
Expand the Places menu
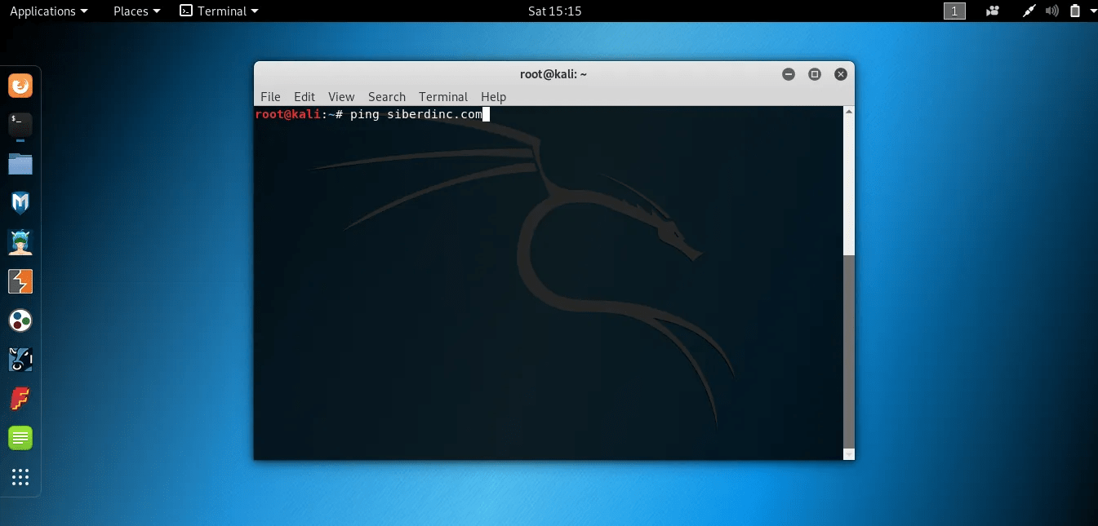pyautogui.click(x=137, y=11)
